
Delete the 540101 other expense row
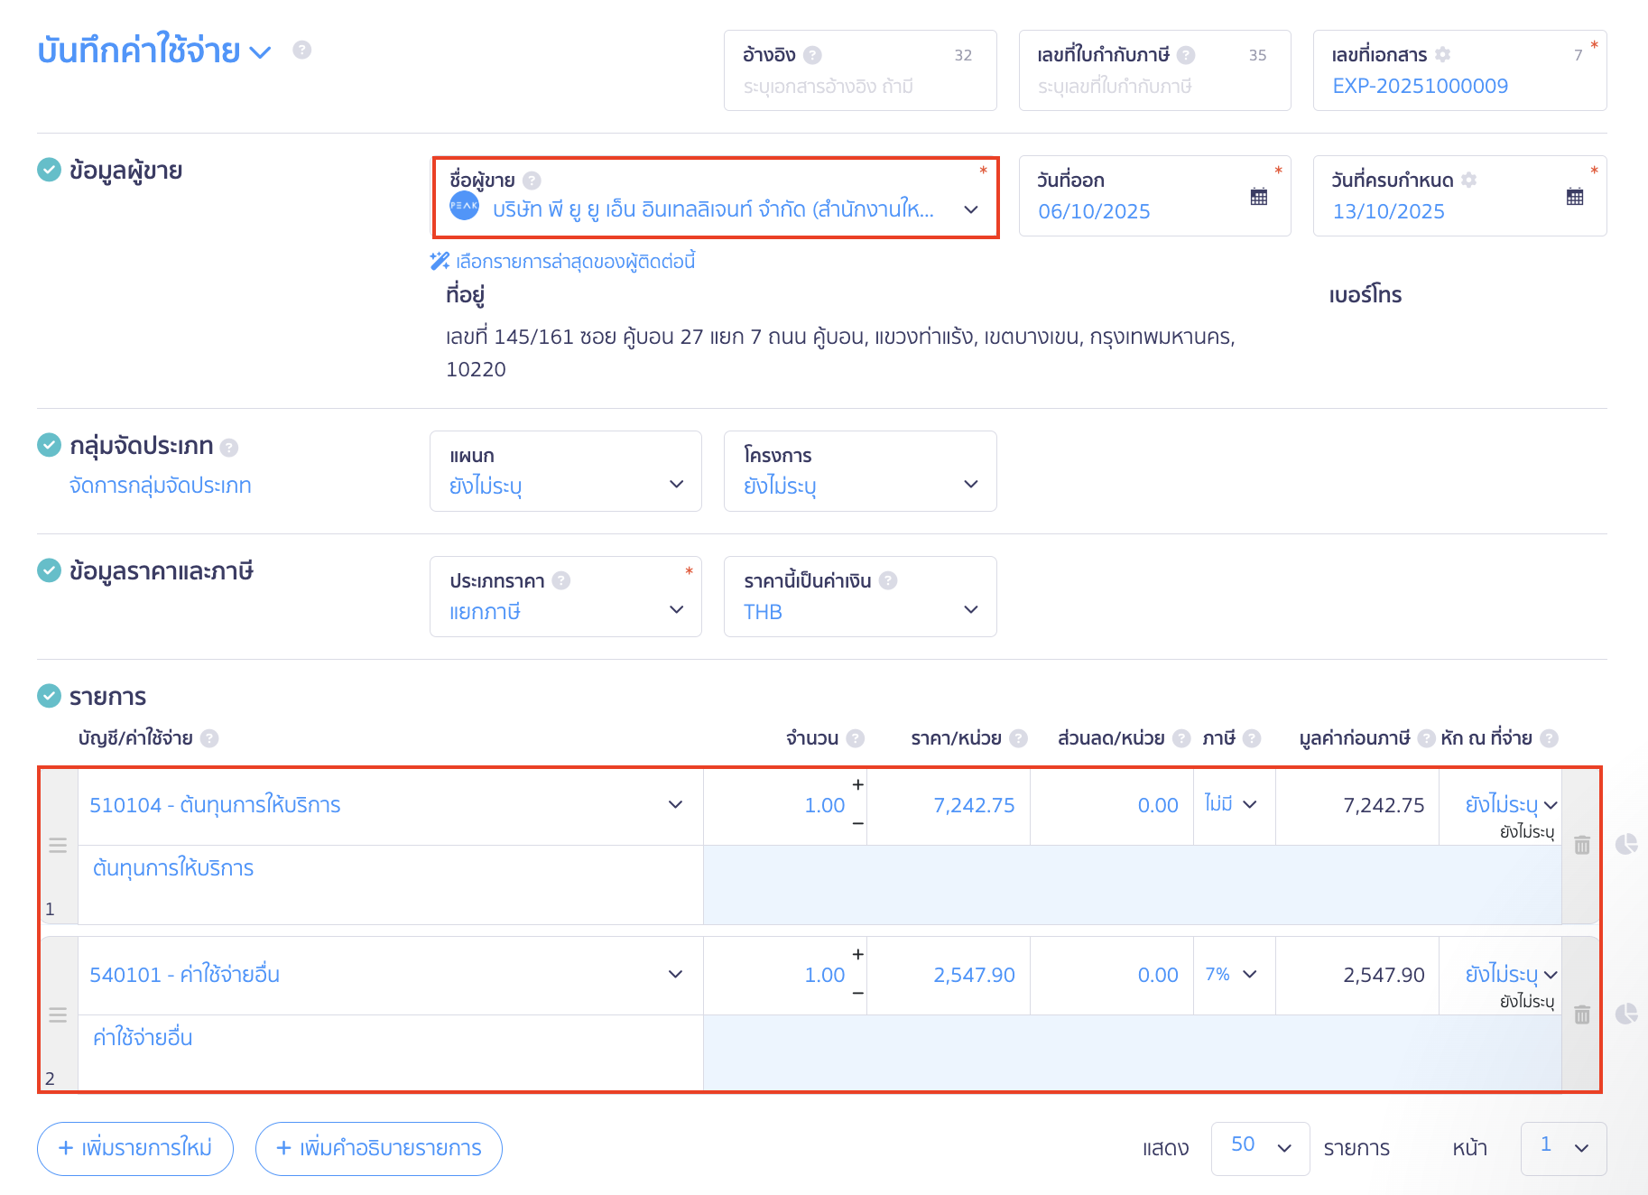(x=1581, y=1014)
